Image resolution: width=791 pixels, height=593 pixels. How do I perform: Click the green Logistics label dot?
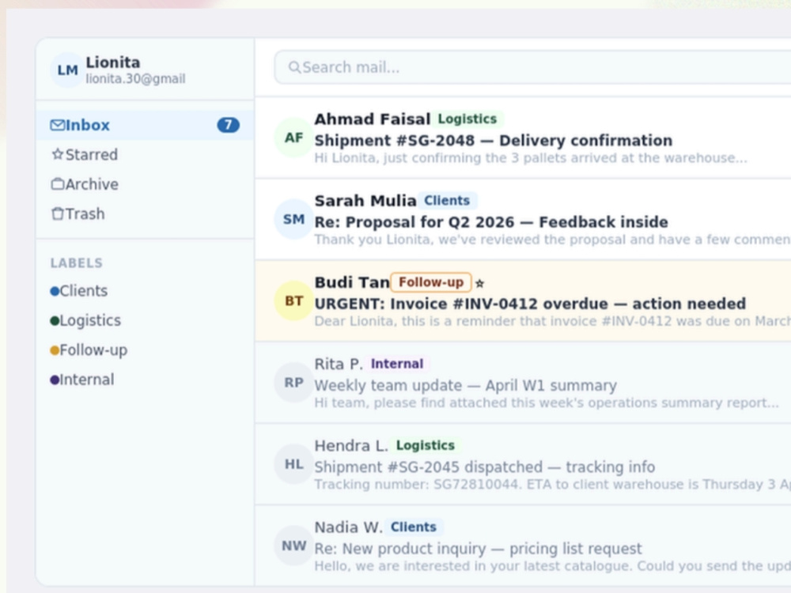pyautogui.click(x=55, y=321)
